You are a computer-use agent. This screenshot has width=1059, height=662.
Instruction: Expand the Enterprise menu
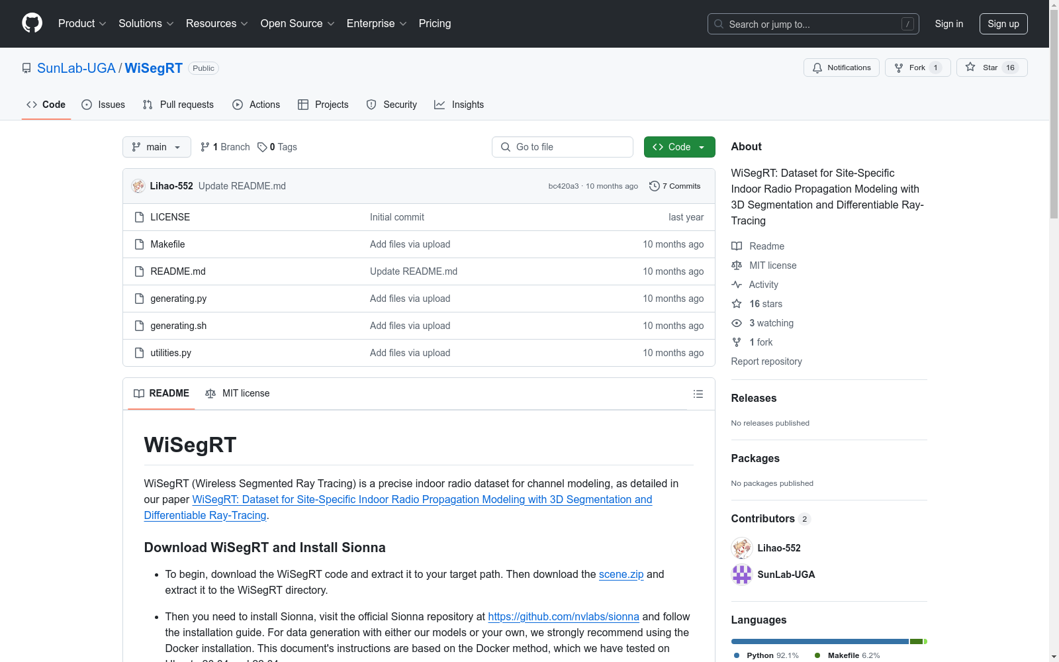377,24
